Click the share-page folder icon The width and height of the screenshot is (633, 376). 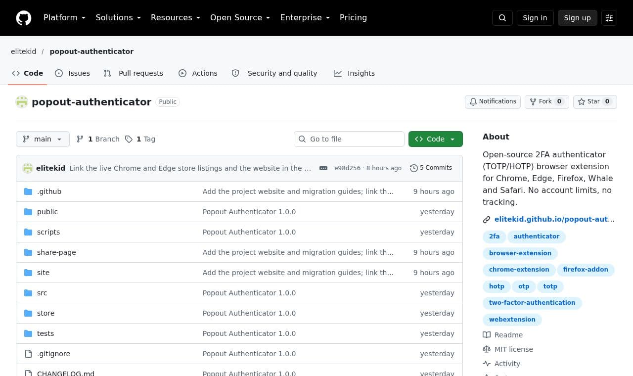(28, 252)
